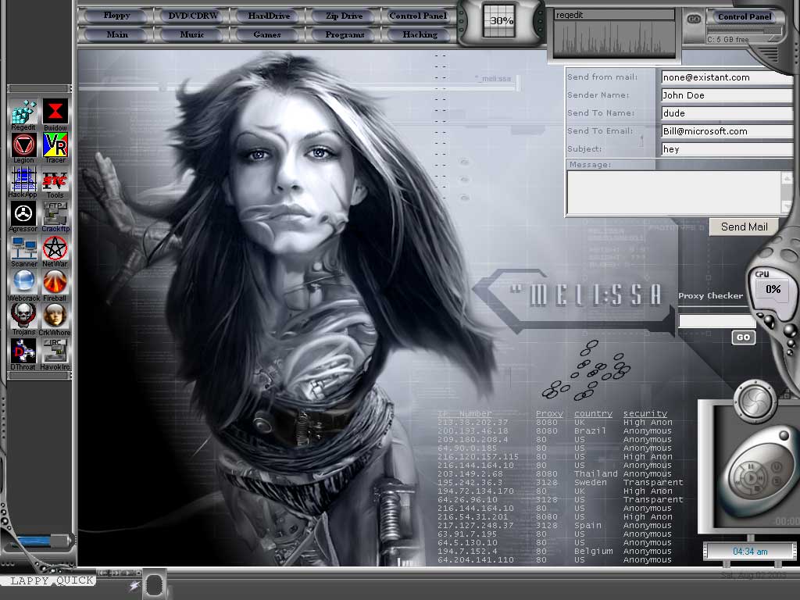Open the Legion tool icon
The height and width of the screenshot is (600, 800).
coord(23,145)
